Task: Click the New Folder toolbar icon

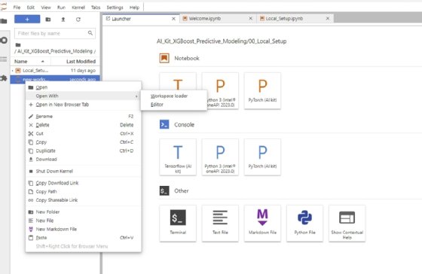Action: pos(48,20)
